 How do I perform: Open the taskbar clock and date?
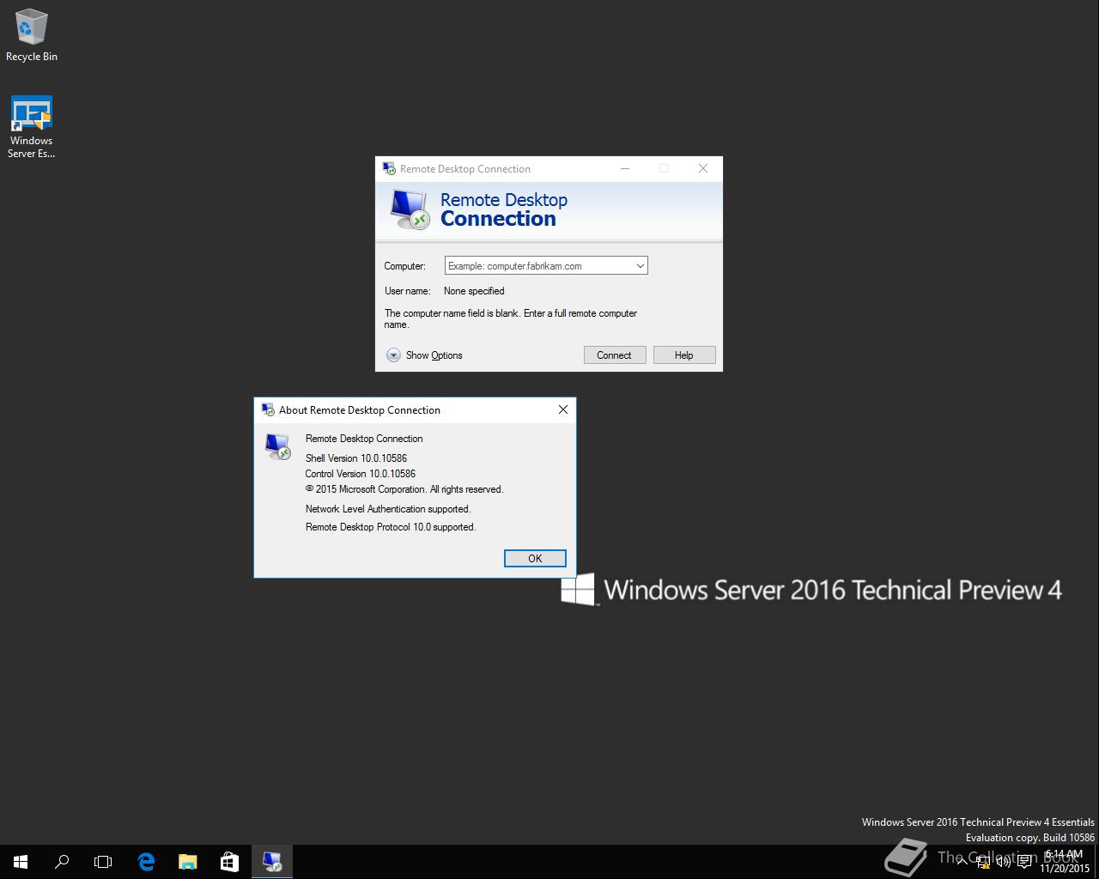click(1065, 862)
